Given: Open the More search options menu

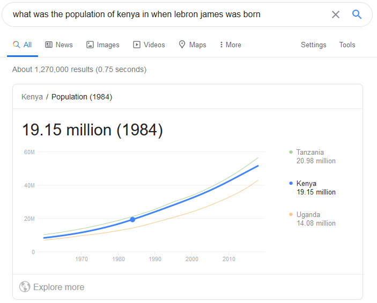Looking at the screenshot, I should [231, 45].
